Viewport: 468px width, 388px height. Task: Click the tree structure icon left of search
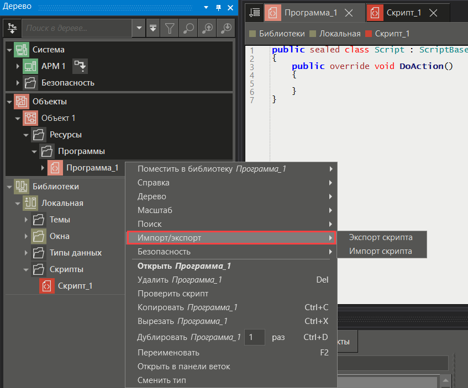[13, 28]
